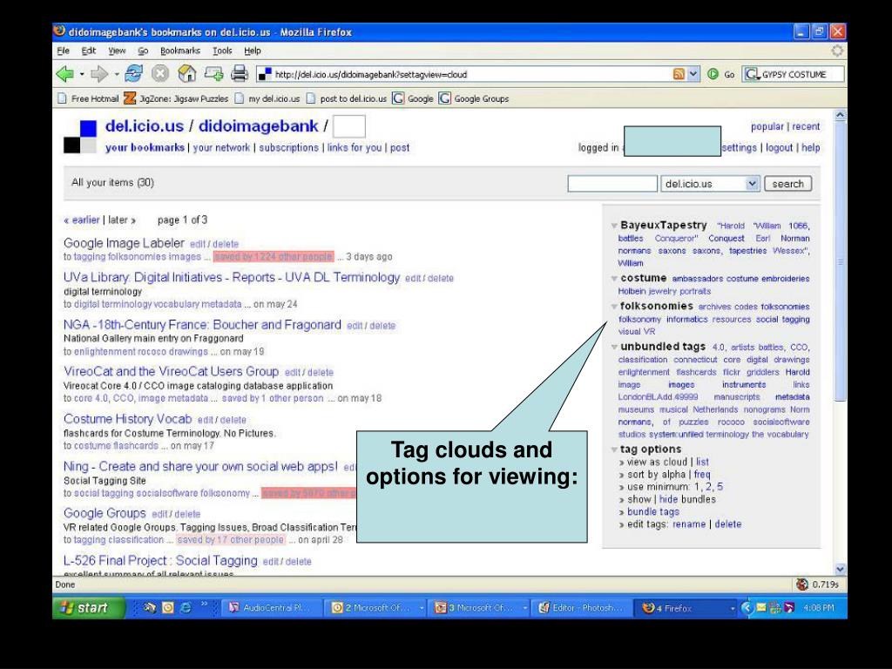Click the search button
The height and width of the screenshot is (669, 892).
click(x=787, y=184)
